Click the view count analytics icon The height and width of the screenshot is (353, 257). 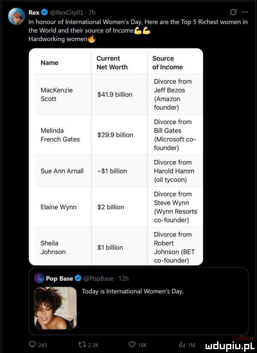pos(182,344)
